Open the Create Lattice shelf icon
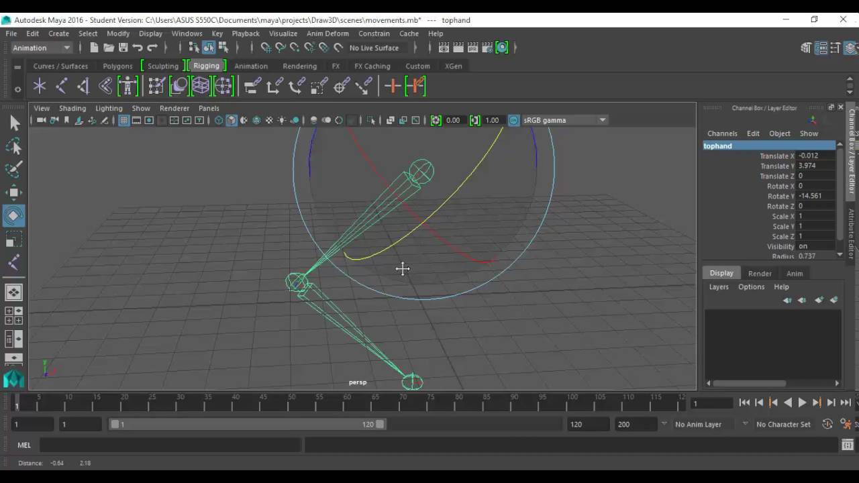The height and width of the screenshot is (483, 859). tap(201, 86)
